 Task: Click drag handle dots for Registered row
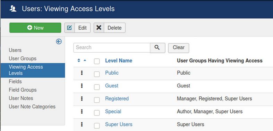click(x=82, y=99)
